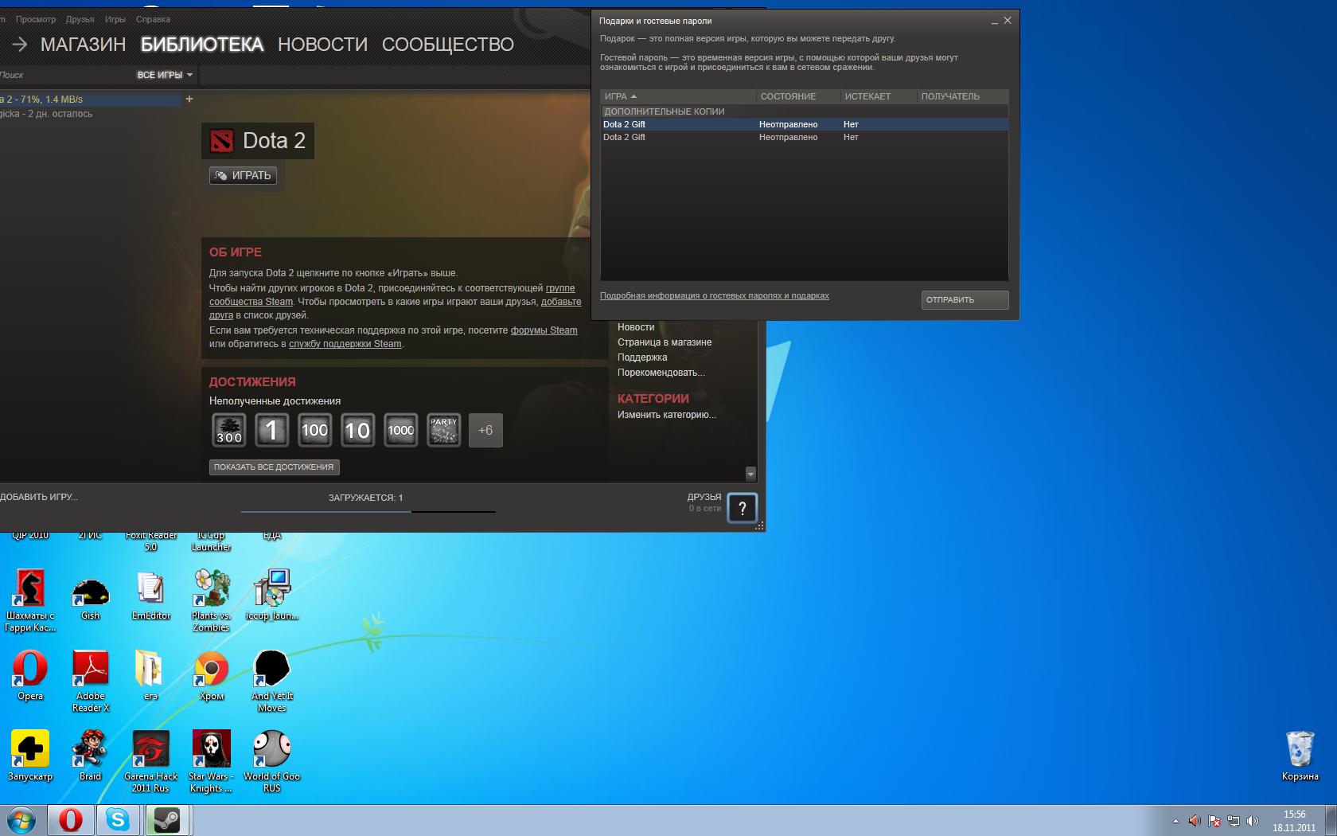
Task: Open the And Yet It Moves desktop shortcut
Action: pos(272,681)
